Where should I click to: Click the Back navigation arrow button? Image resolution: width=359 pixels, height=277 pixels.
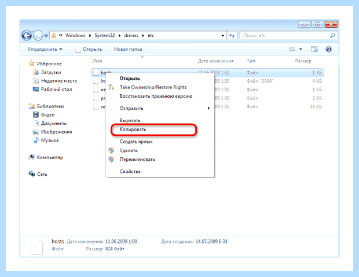tap(27, 36)
